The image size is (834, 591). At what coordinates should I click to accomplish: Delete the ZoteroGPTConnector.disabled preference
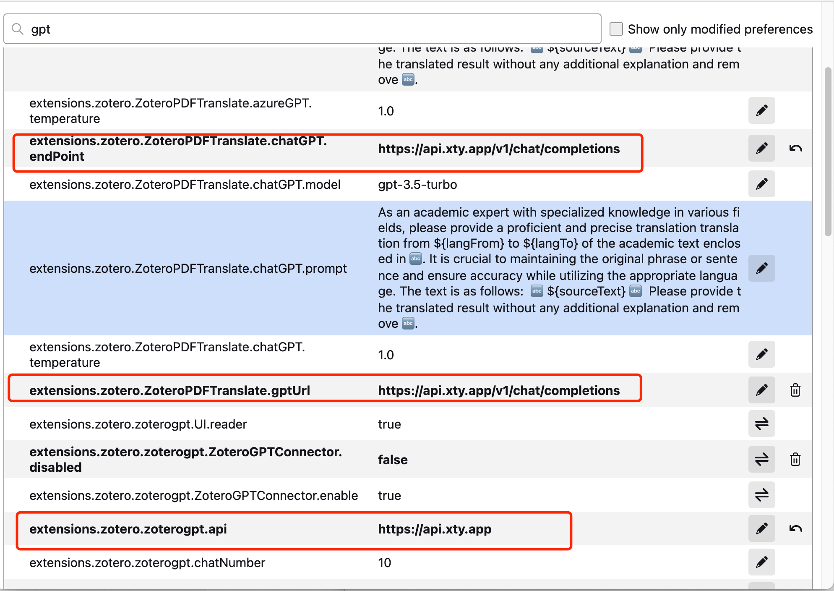pyautogui.click(x=795, y=459)
